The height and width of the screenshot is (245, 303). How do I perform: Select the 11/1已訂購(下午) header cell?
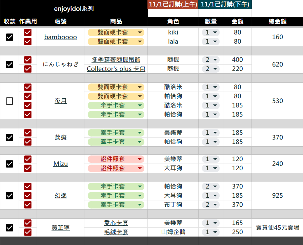(x=225, y=4)
